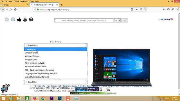Open a new tab with plus button

point(61,5)
